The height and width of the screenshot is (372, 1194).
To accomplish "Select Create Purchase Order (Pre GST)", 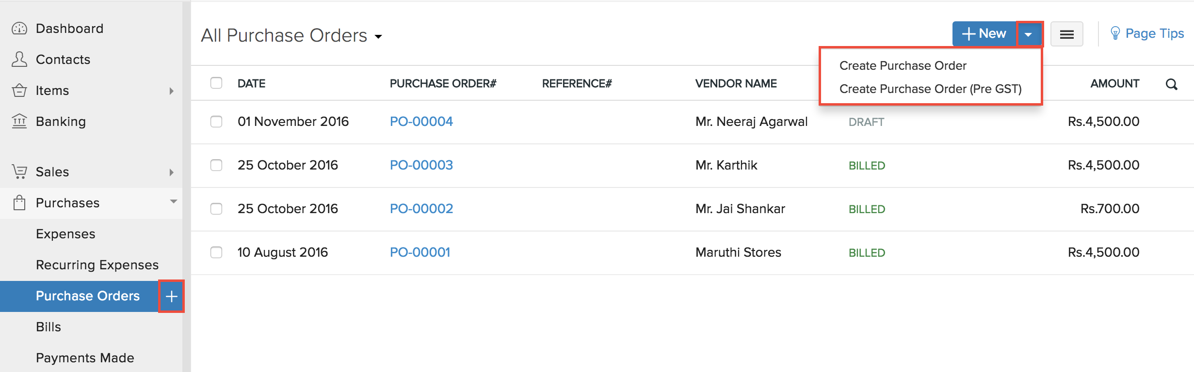I will pyautogui.click(x=931, y=89).
